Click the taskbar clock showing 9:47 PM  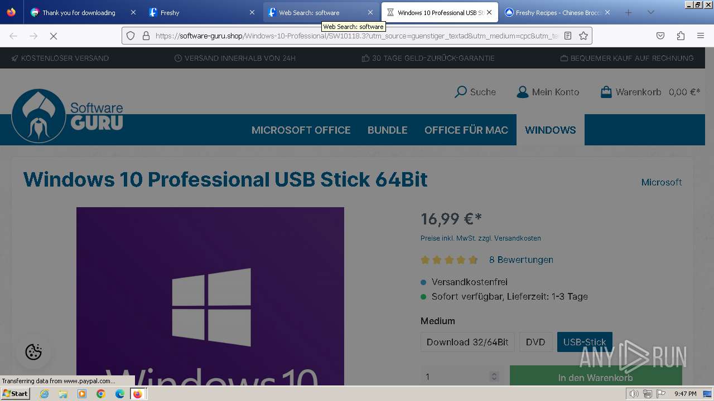[685, 394]
